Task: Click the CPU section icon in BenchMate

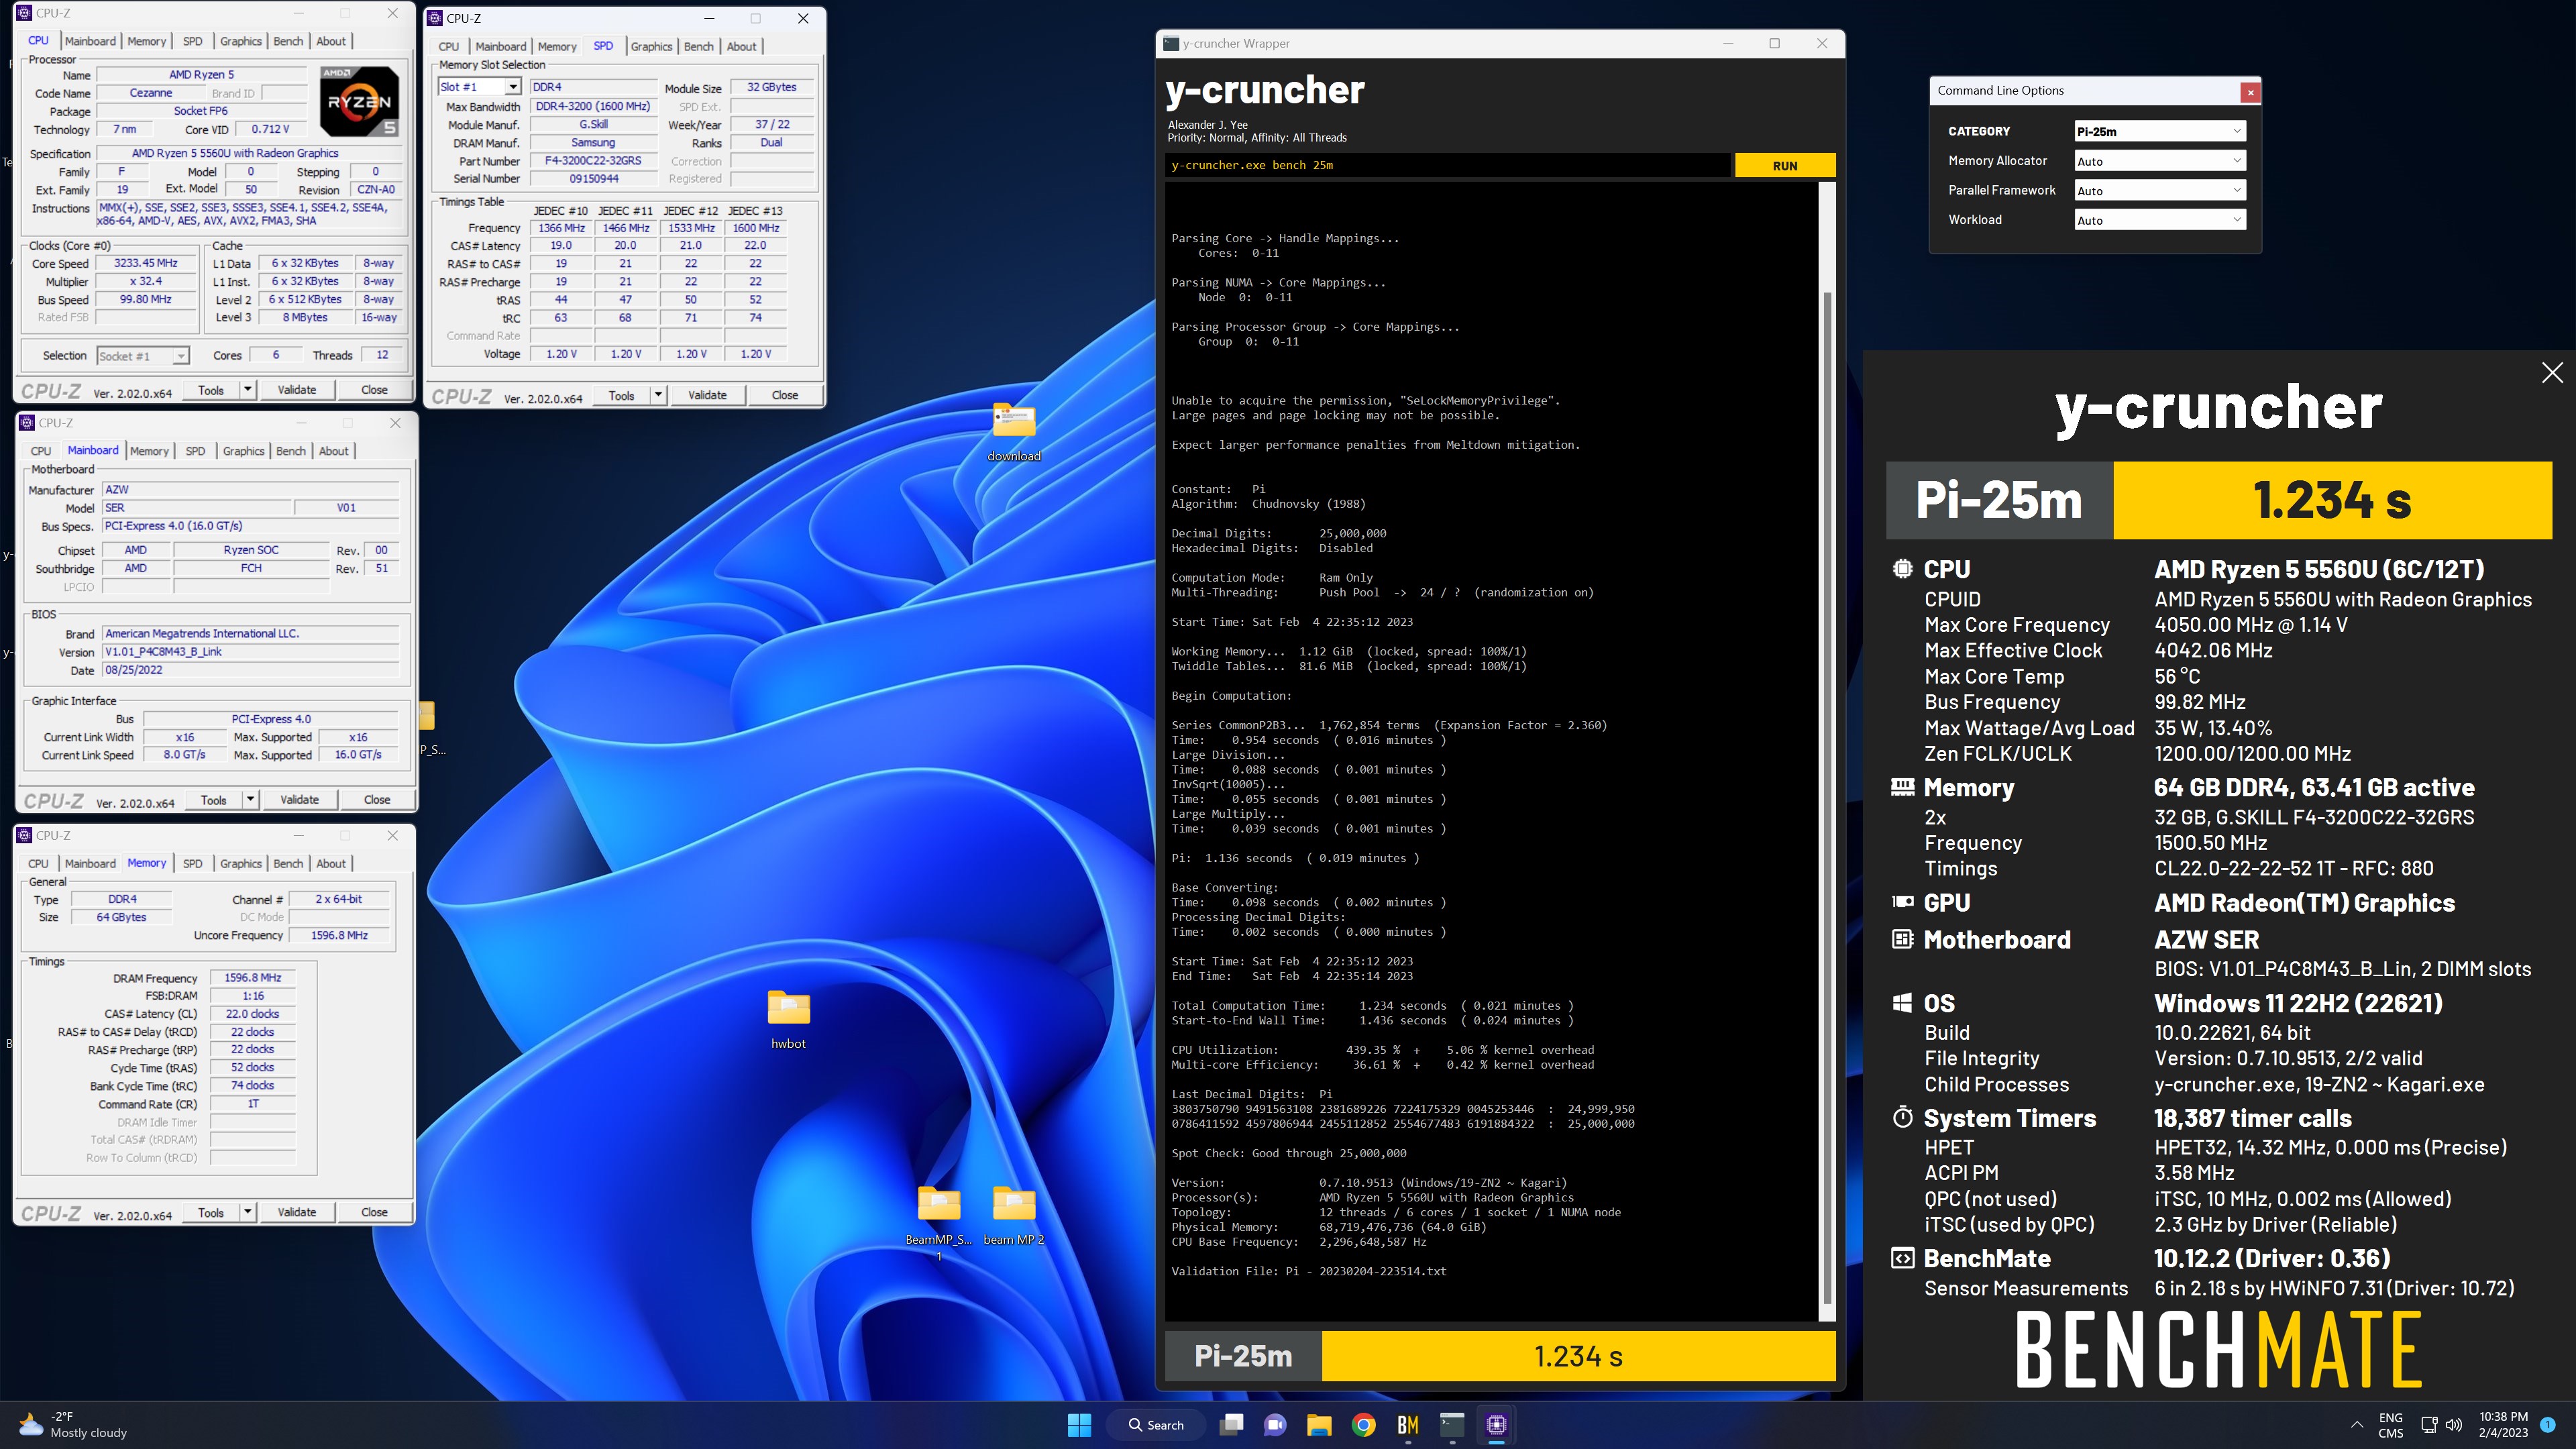Action: click(1902, 568)
